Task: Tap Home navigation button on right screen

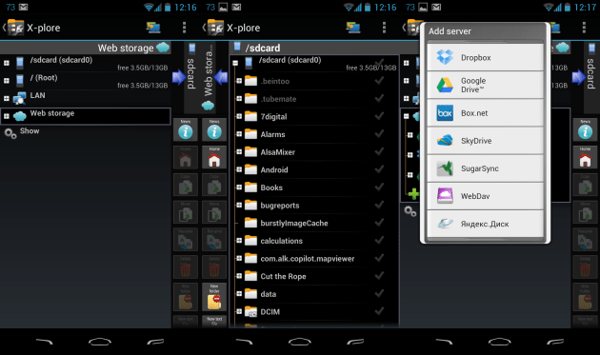Action: [500, 342]
